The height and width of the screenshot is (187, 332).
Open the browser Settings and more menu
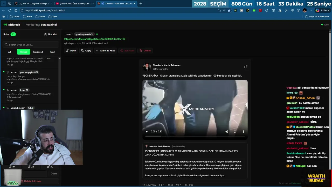click(311, 10)
